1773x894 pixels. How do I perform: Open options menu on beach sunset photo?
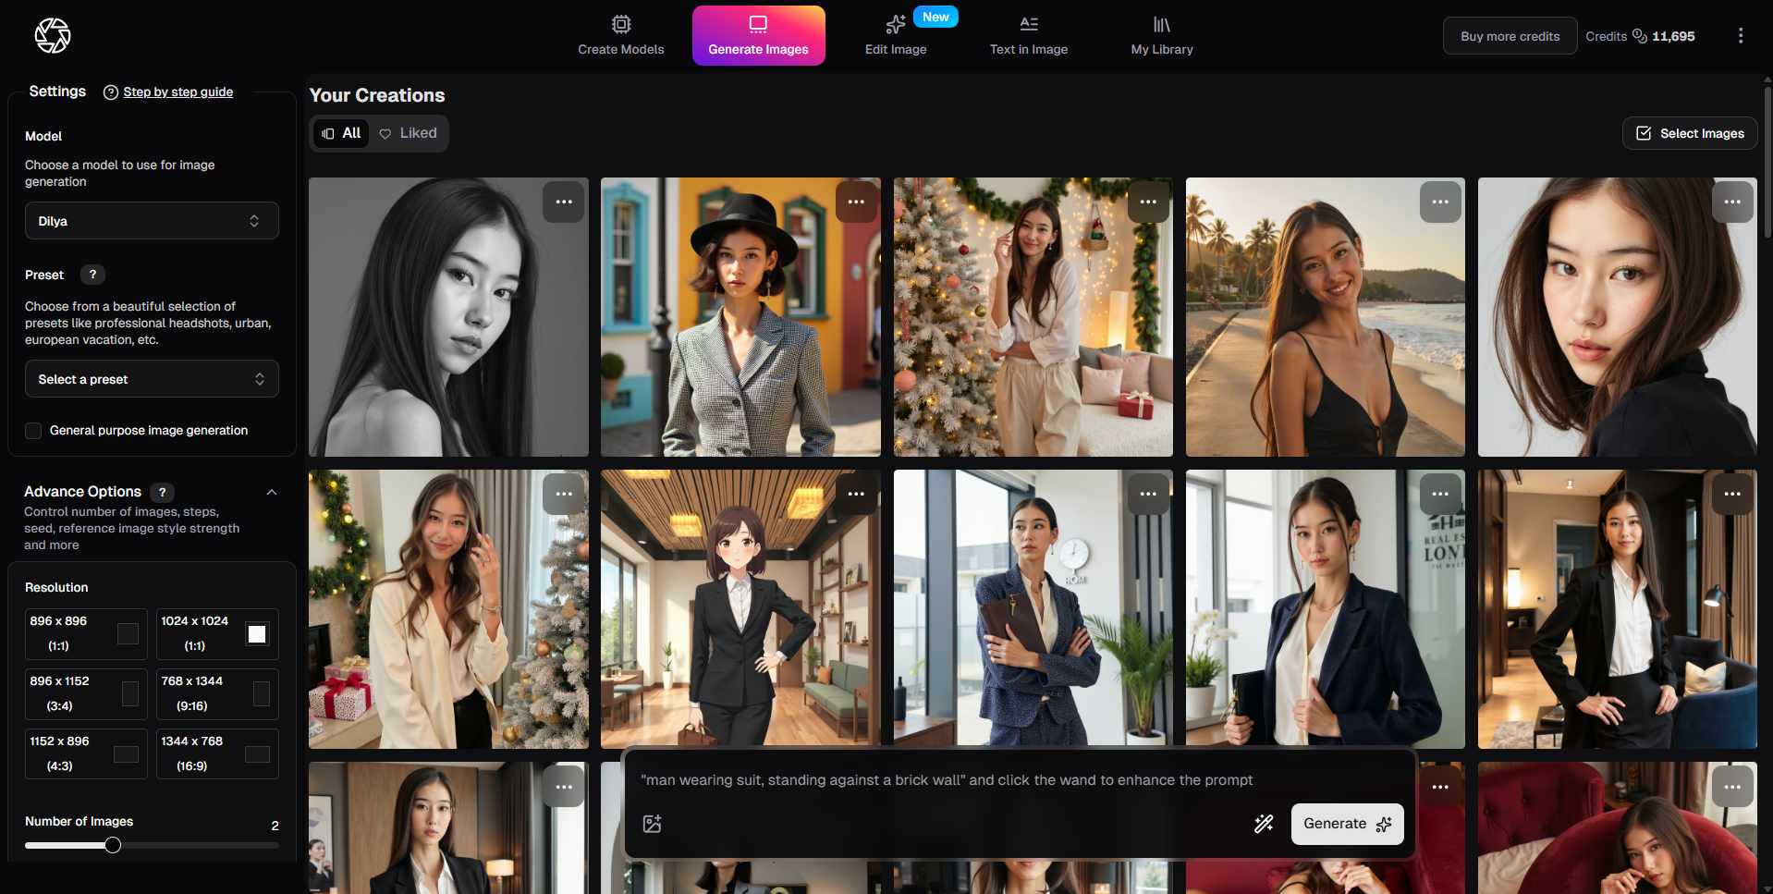coord(1439,202)
